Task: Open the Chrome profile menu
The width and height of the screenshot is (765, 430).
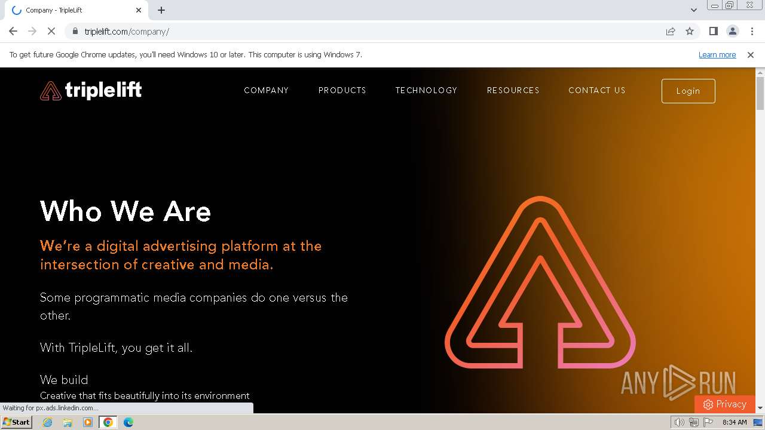Action: (732, 31)
